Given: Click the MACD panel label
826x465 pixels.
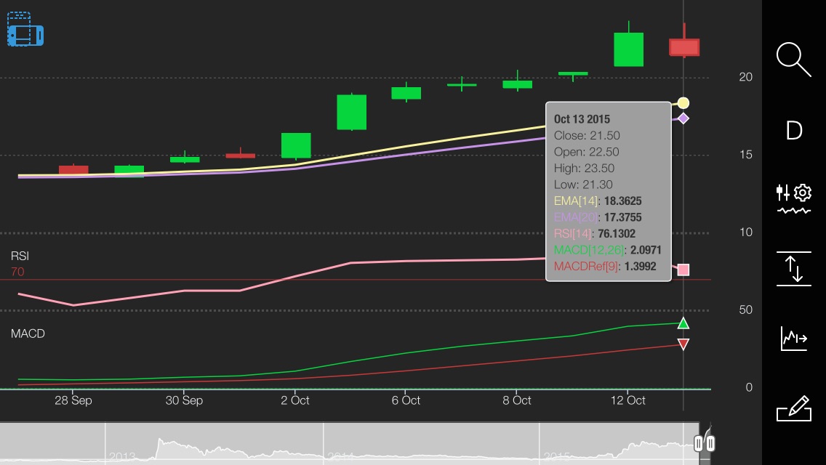Looking at the screenshot, I should coord(28,333).
